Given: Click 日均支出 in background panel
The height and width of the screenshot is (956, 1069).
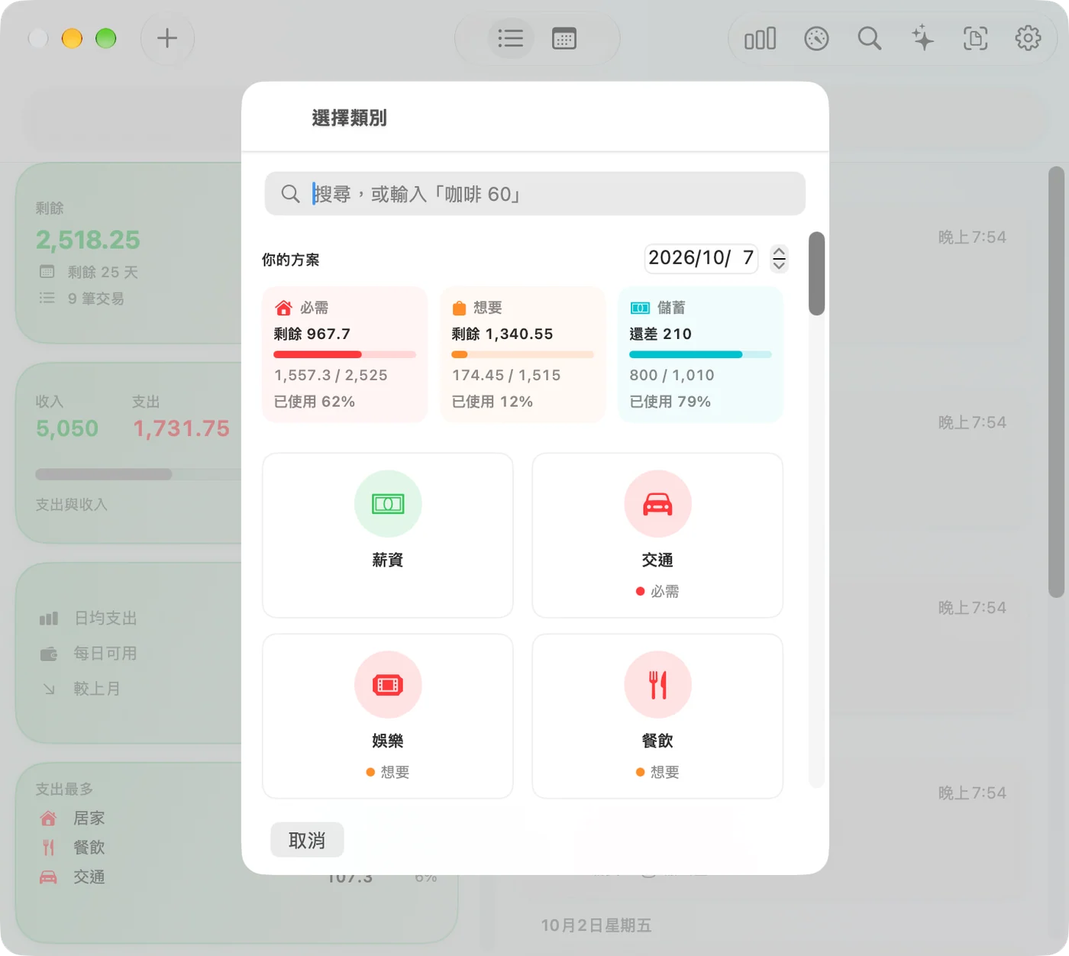Looking at the screenshot, I should 105,618.
